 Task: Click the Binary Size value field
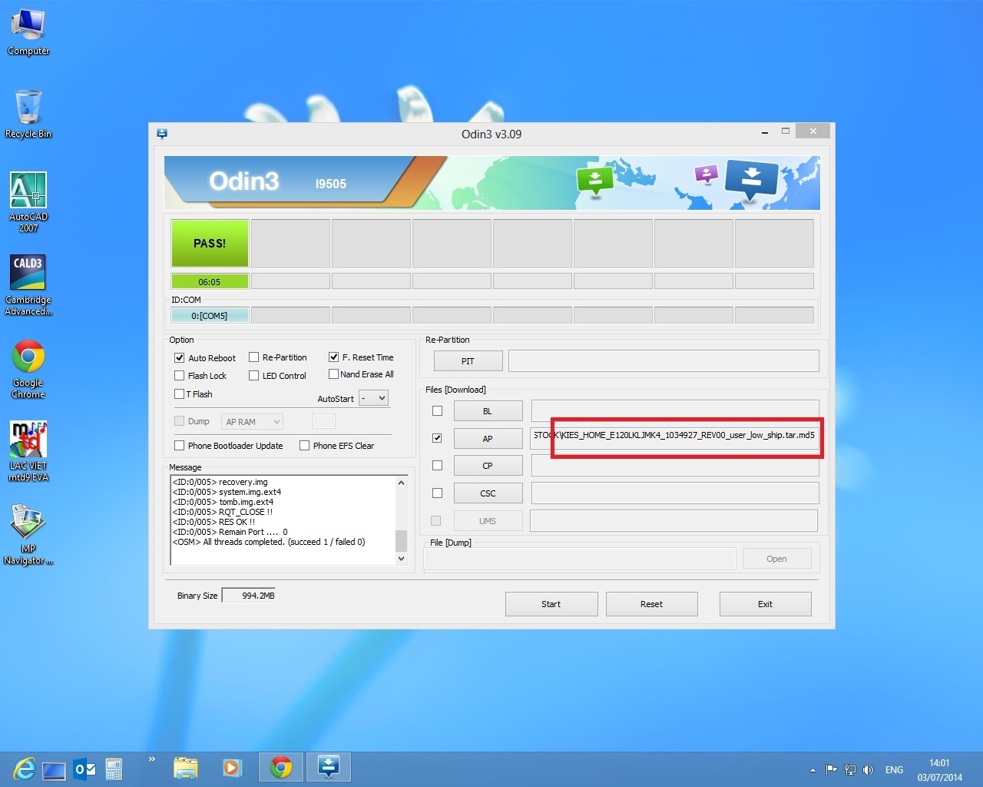249,596
